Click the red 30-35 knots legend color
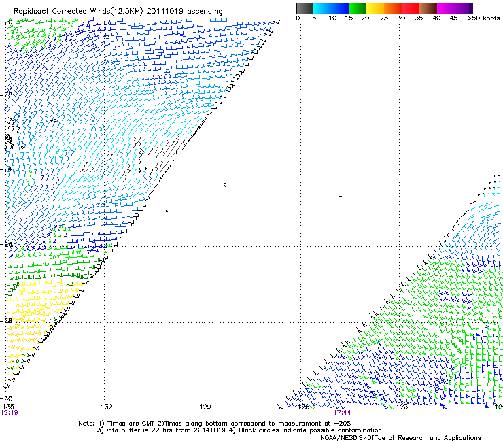This screenshot has height=442, width=503. tap(411, 8)
